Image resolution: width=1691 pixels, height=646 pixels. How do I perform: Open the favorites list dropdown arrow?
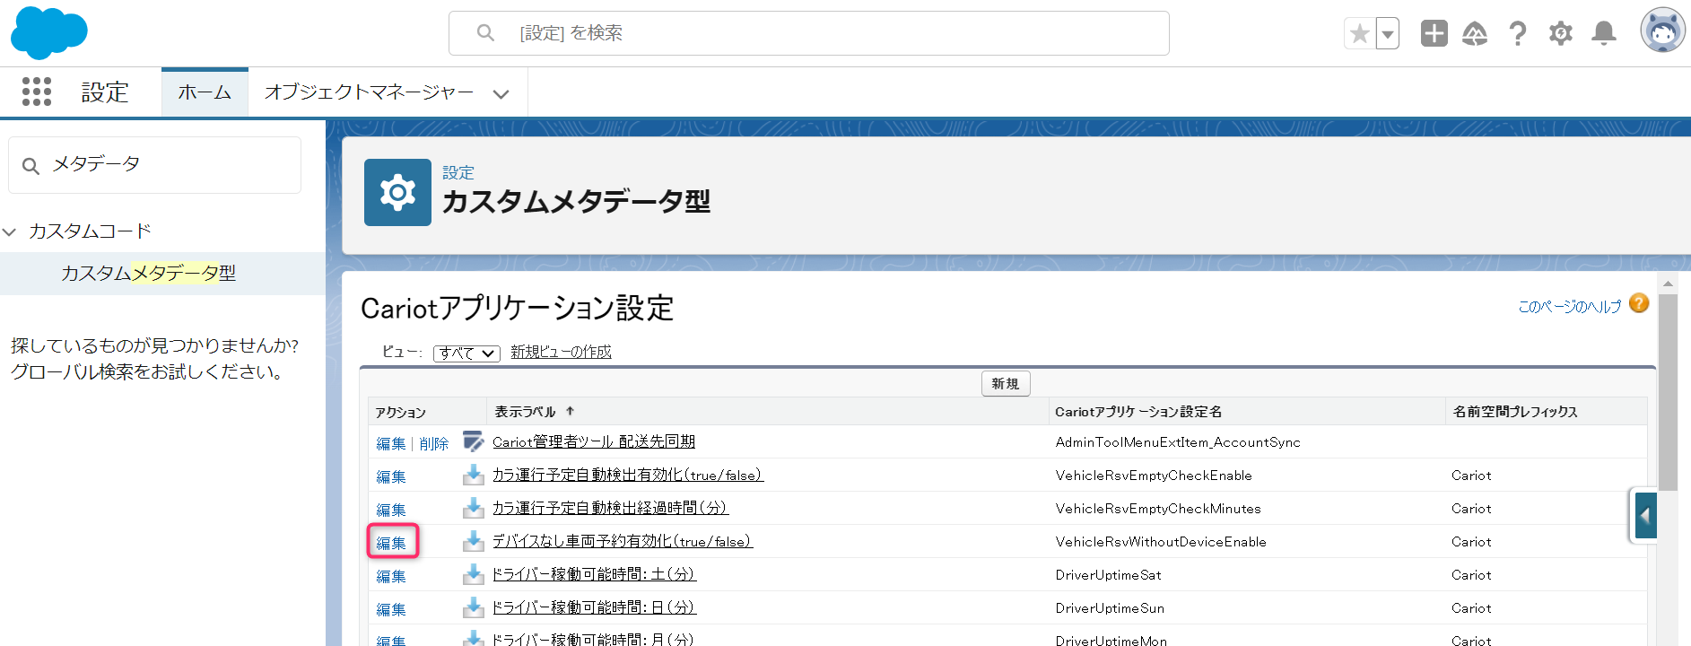point(1388,34)
